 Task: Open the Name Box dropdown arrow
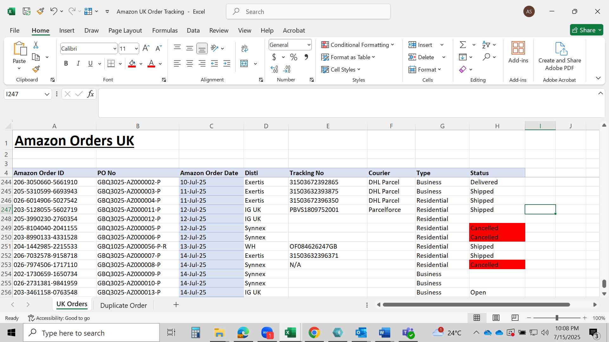coord(47,94)
